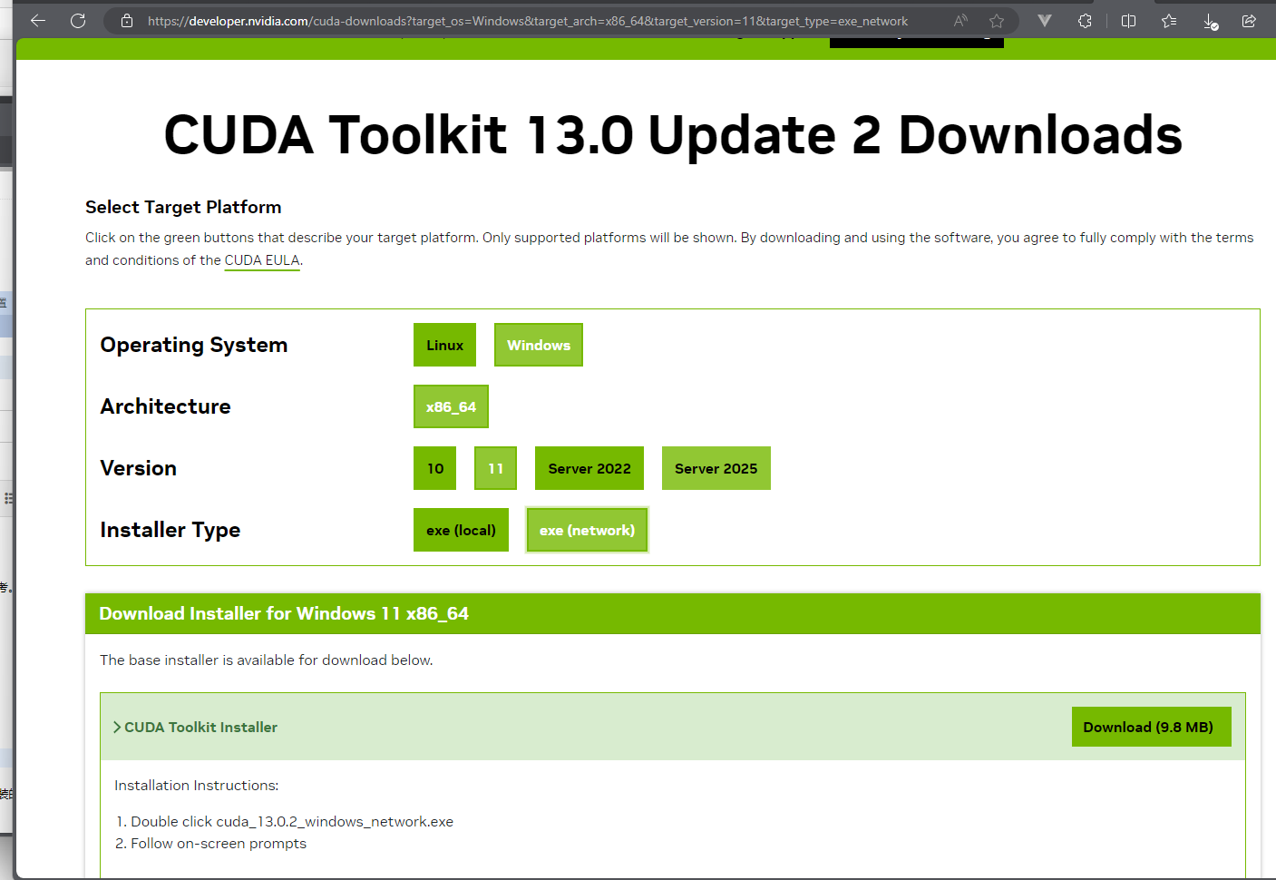Image resolution: width=1276 pixels, height=880 pixels.
Task: Reload the page with the refresh icon
Action: click(x=78, y=20)
